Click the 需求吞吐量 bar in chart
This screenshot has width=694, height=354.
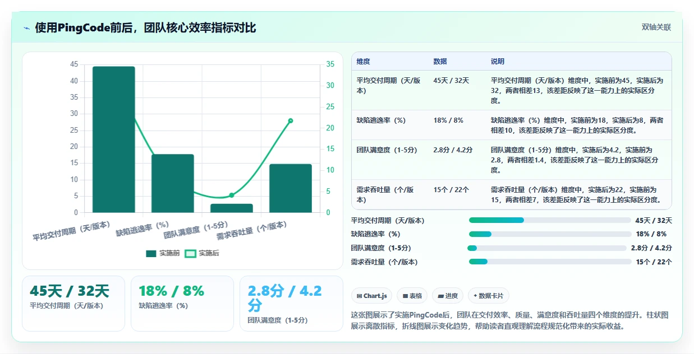tap(291, 188)
